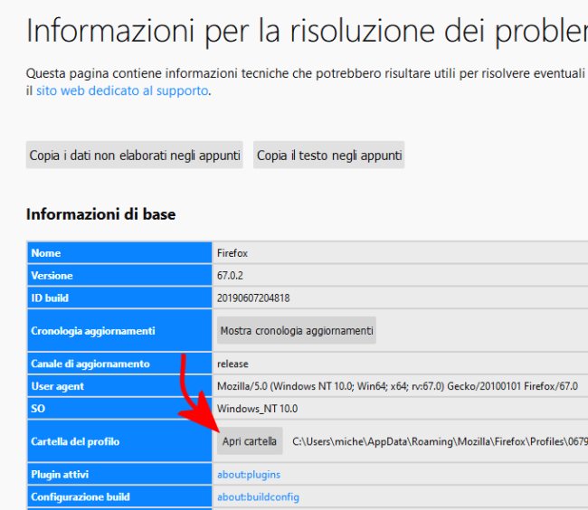Screen dimensions: 588x510
Task: Click 'Copia i dati non elaborati negli appunti'
Action: pyautogui.click(x=135, y=156)
